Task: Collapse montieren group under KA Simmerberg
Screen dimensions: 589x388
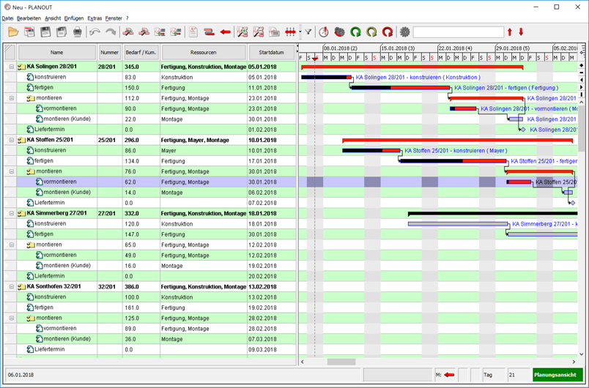Action: point(11,245)
